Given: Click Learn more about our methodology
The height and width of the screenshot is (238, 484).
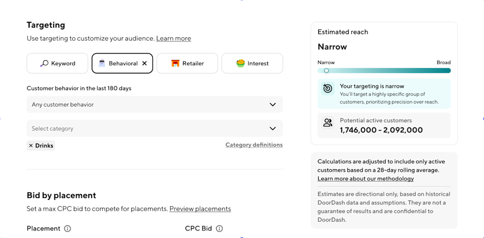Looking at the screenshot, I should point(365,178).
